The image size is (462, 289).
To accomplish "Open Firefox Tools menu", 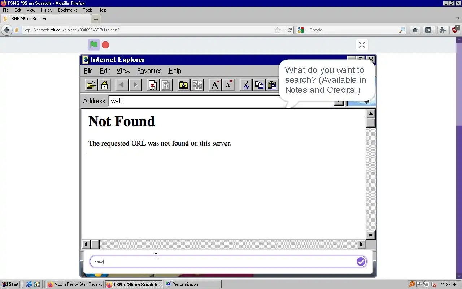I will click(x=88, y=10).
